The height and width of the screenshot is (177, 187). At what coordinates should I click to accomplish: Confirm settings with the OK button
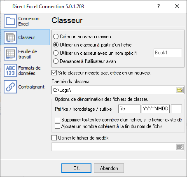(x=76, y=168)
